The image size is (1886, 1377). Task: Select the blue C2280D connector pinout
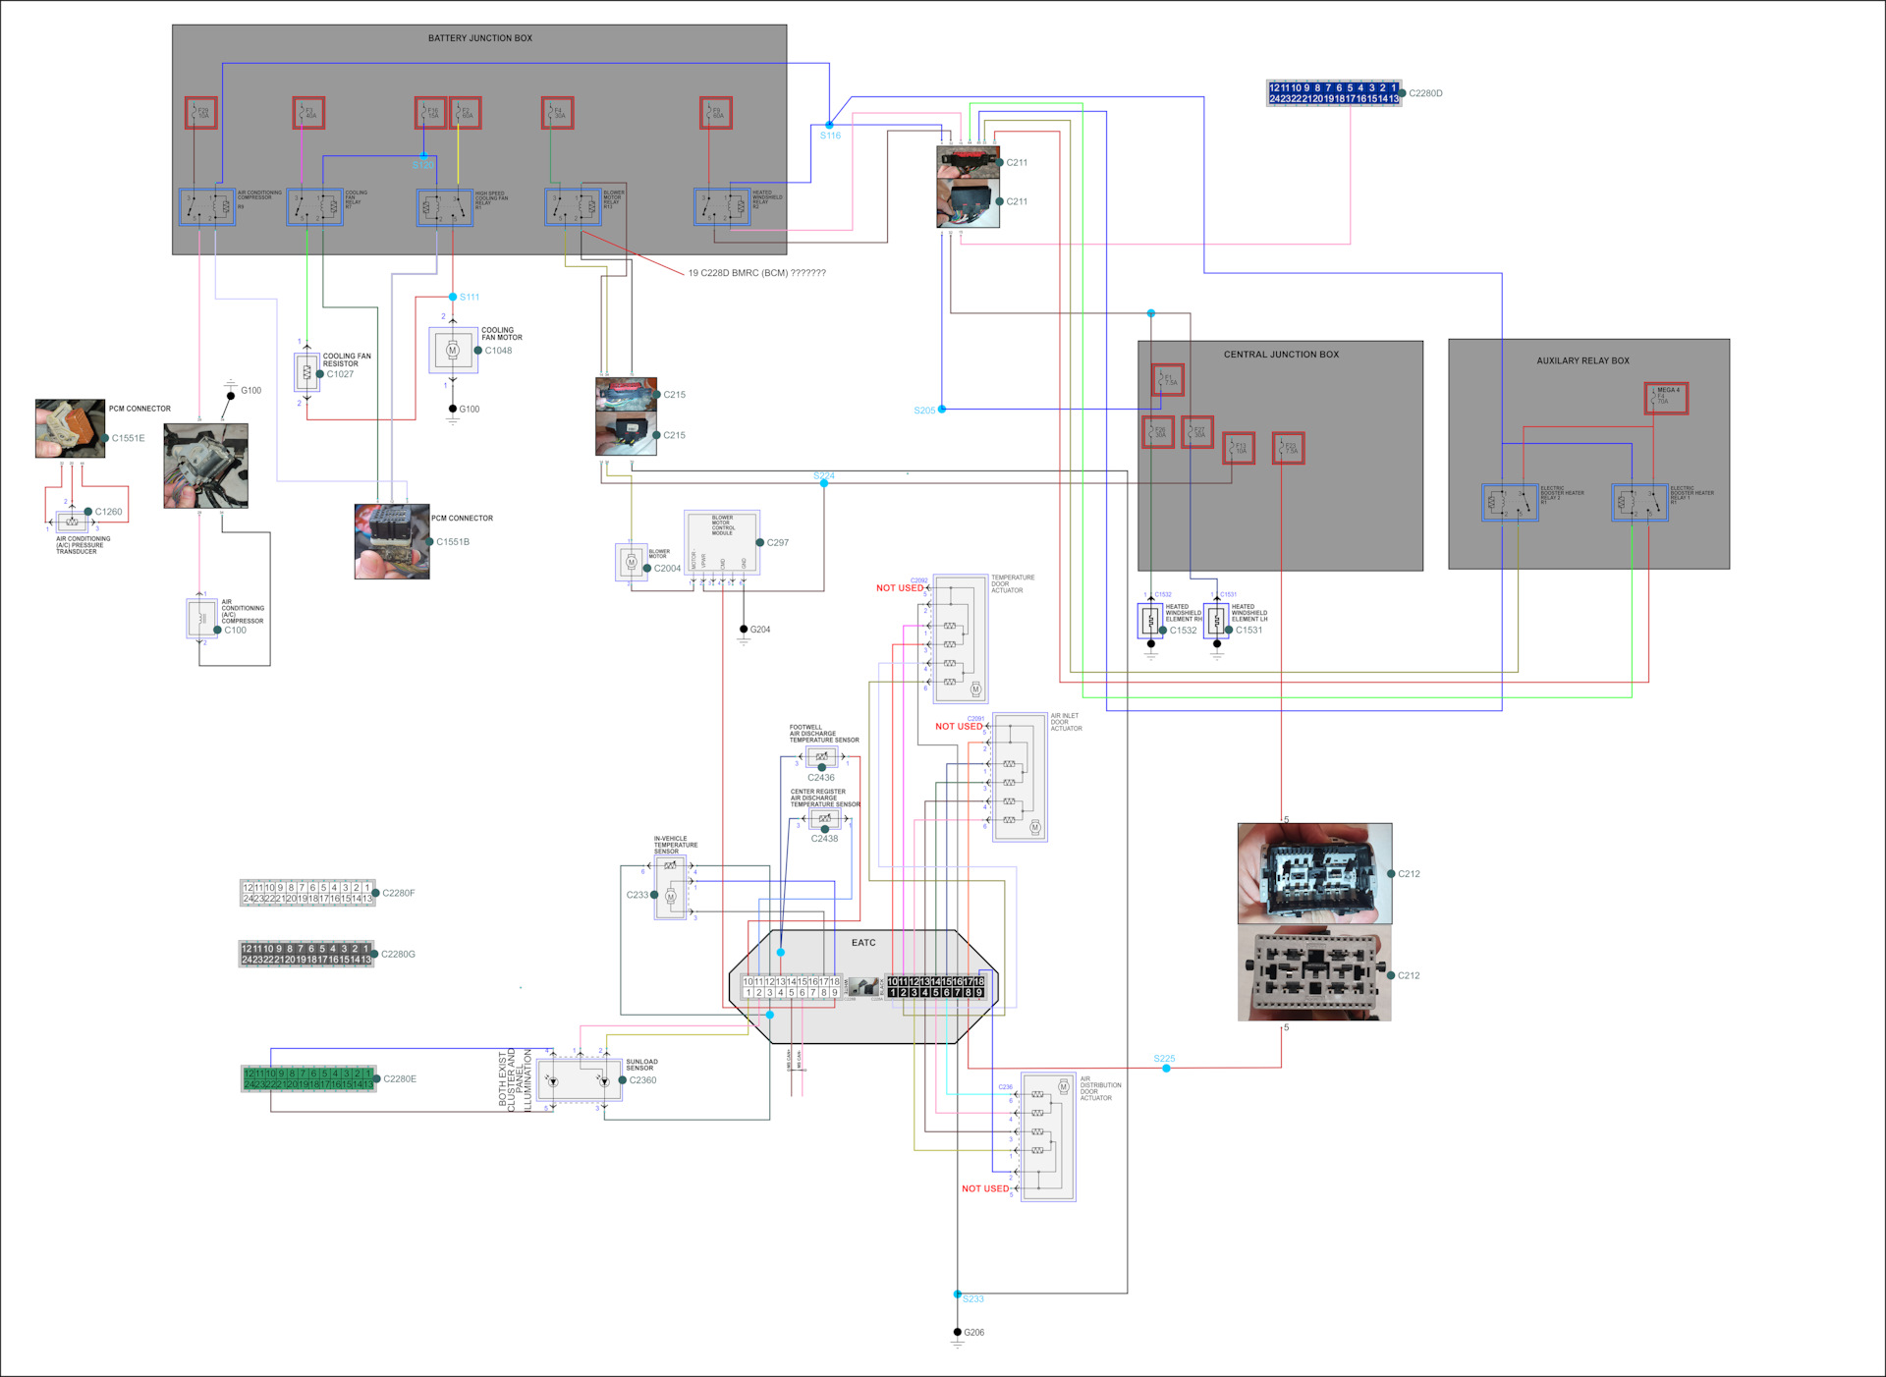tap(1334, 93)
